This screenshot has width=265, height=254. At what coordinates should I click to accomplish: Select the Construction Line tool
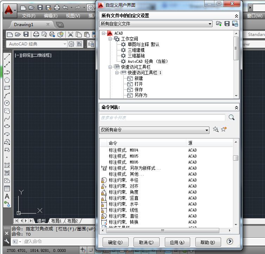point(7,64)
